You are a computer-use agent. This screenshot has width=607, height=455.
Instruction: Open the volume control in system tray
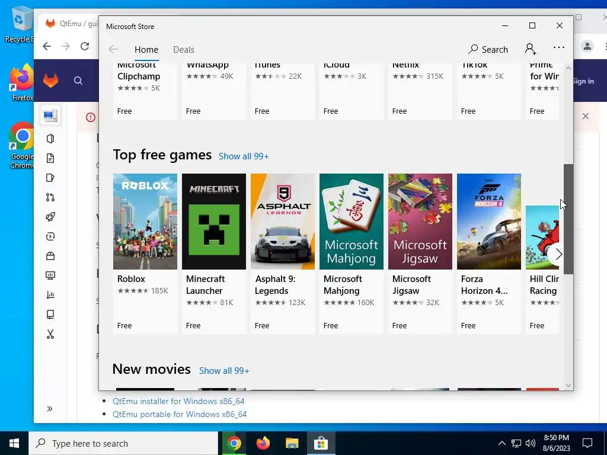(531, 443)
